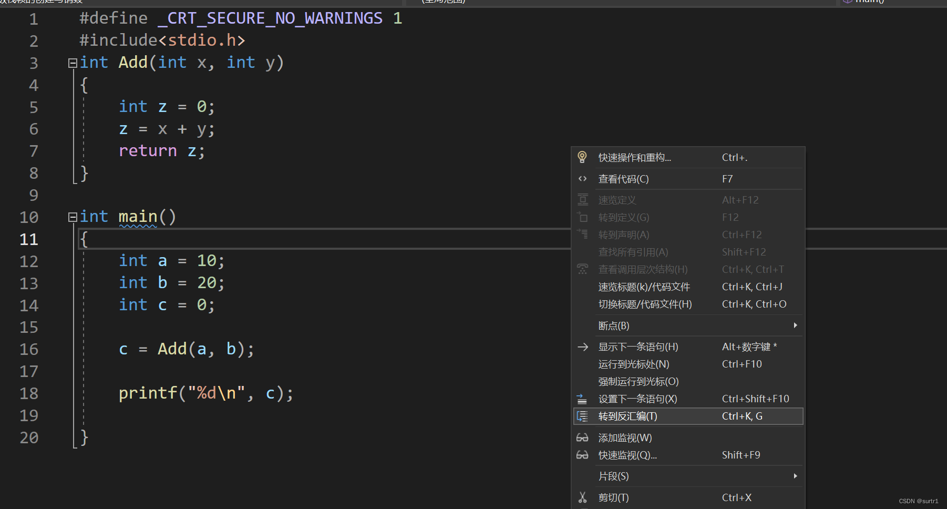Select 强制运行到光标(O) entry
Viewport: 947px width, 509px height.
click(688, 381)
